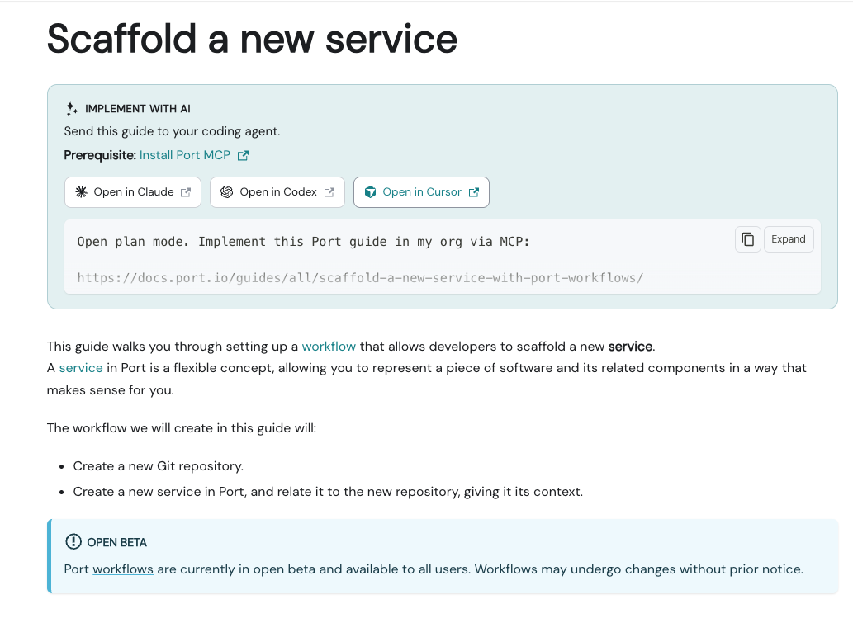Click external-link arrow in Open in Claude button

[x=186, y=192]
